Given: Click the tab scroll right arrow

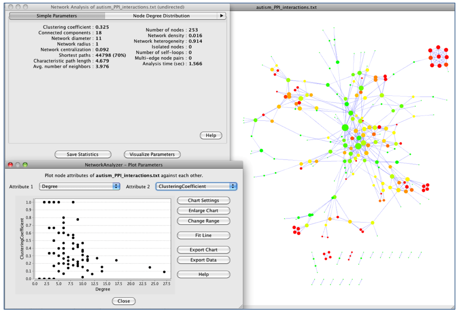Looking at the screenshot, I should pos(221,16).
